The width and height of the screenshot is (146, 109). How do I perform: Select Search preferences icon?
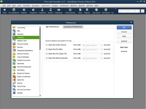[x=14, y=83]
